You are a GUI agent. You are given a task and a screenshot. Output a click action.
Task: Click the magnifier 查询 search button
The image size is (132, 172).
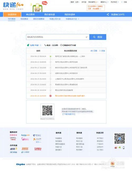point(98,37)
